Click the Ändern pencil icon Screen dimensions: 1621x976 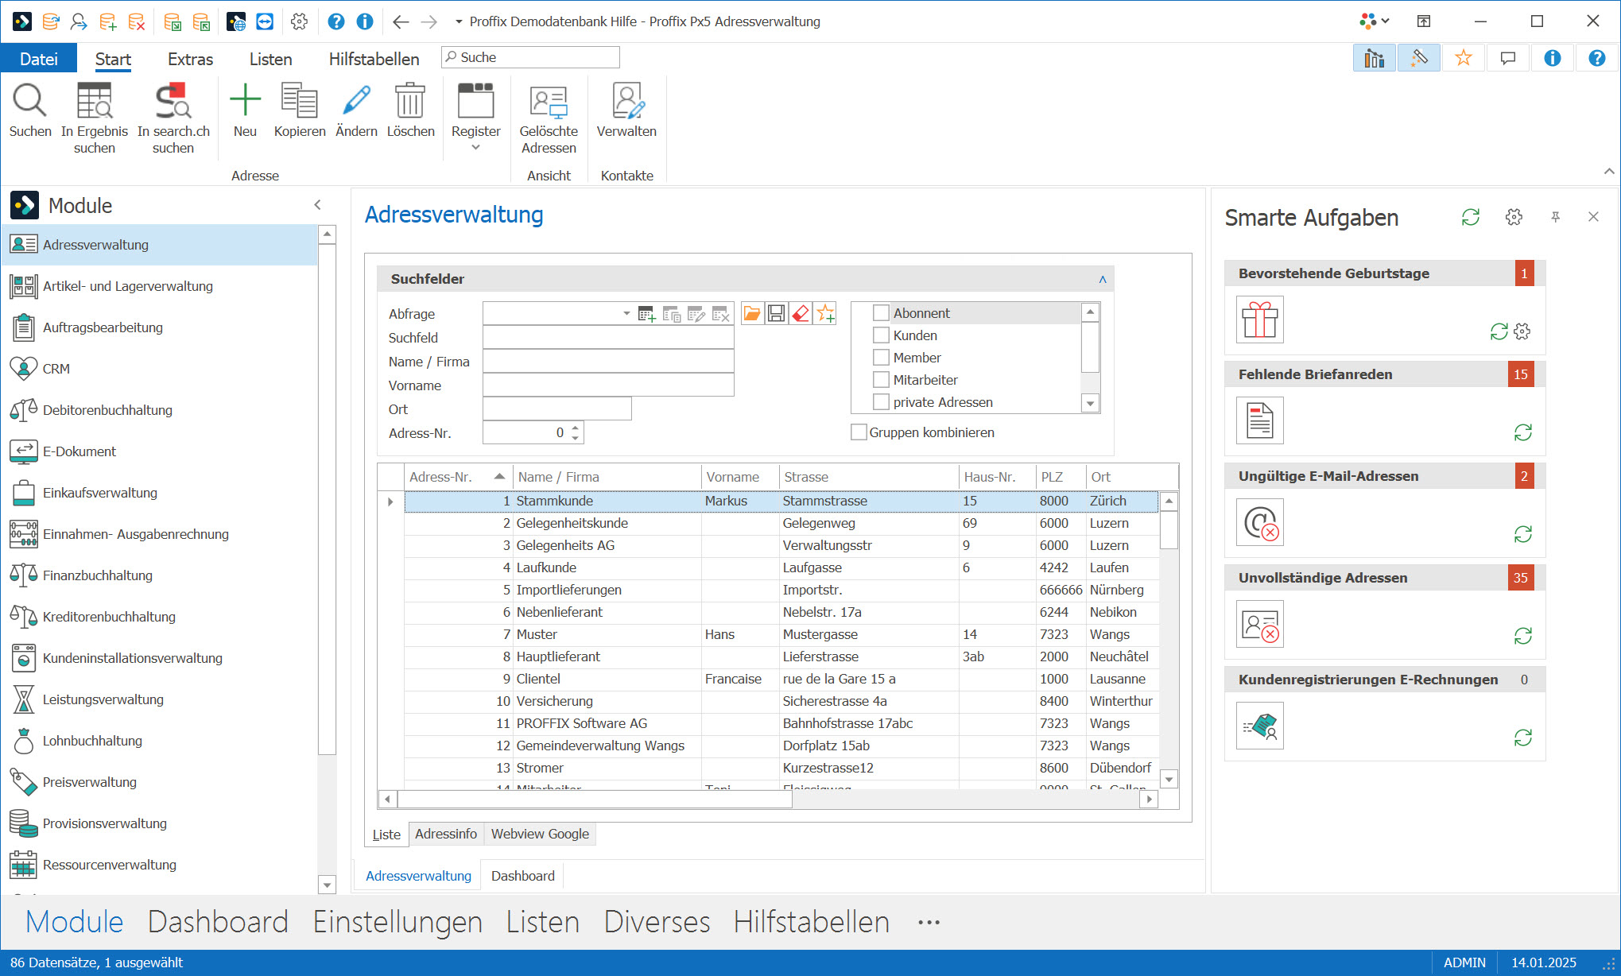pyautogui.click(x=356, y=101)
